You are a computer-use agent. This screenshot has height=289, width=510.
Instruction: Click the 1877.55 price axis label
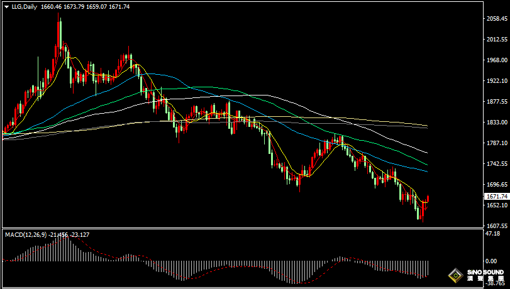pyautogui.click(x=497, y=102)
